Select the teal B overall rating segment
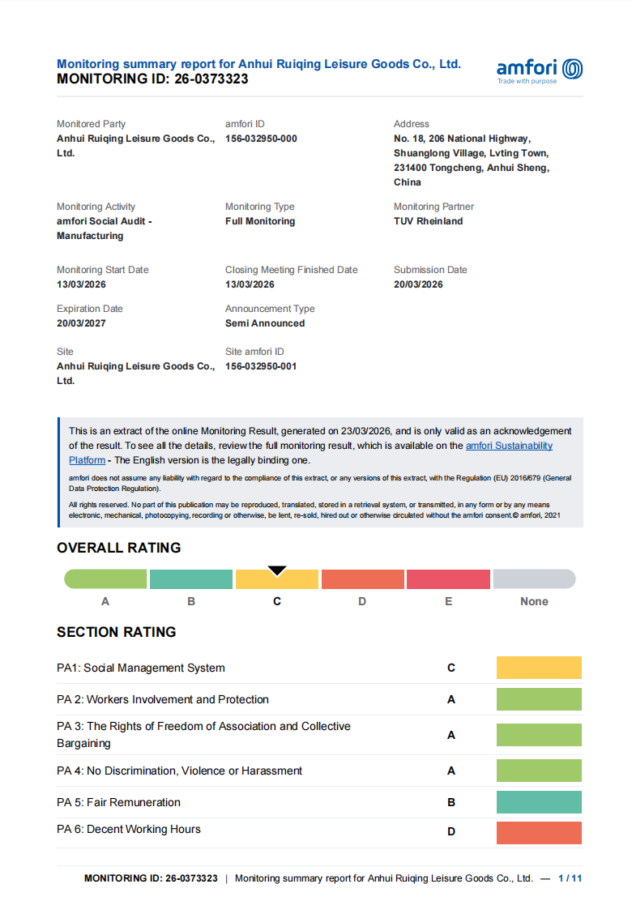Image resolution: width=632 pixels, height=901 pixels. (x=191, y=579)
